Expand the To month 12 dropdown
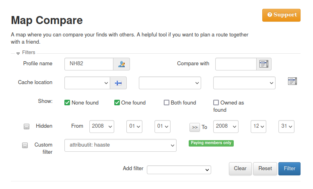Screen dimensions: 313x189 pos(258,126)
